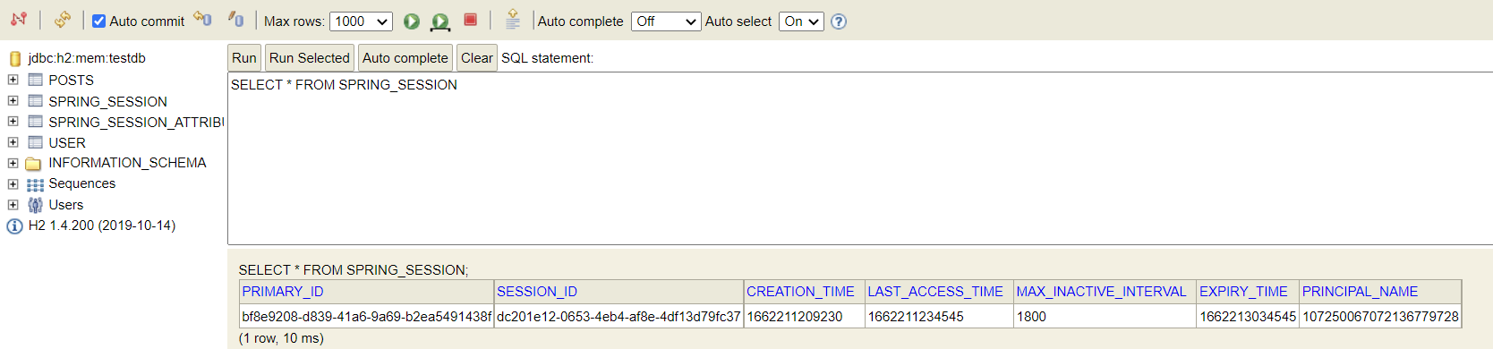
Task: Click the SPRING_SESSION table icon
Action: point(35,100)
